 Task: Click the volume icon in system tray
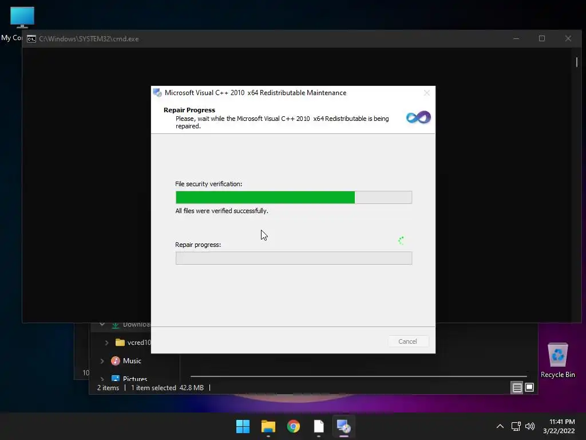(529, 426)
